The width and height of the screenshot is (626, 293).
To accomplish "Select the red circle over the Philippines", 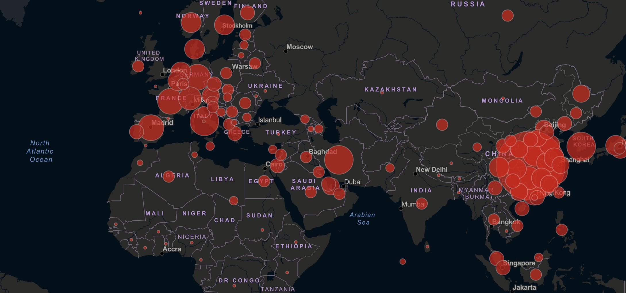I will pos(561,230).
